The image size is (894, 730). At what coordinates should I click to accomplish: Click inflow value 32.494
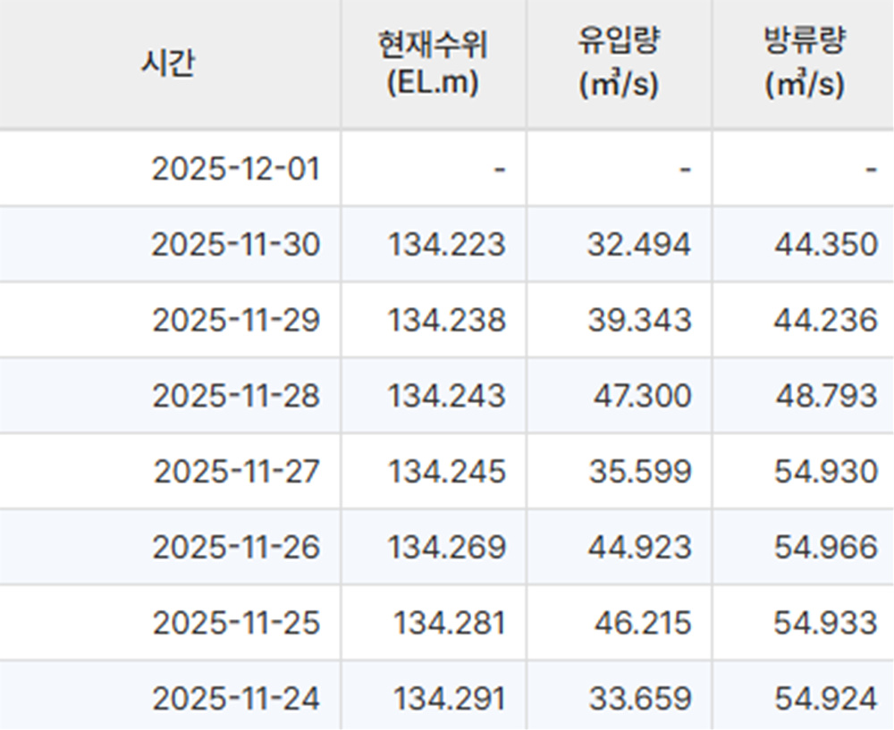638,244
